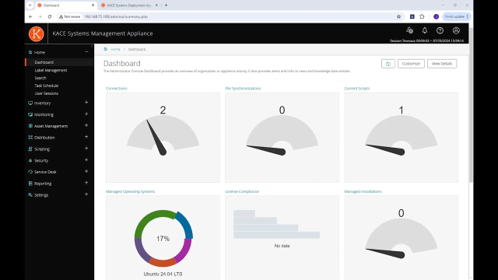Refresh the dashboard with the reload icon button

tap(388, 64)
